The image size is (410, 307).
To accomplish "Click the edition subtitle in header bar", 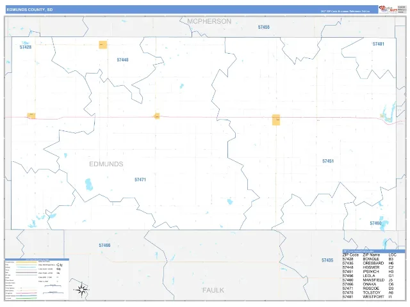I will click(x=345, y=12).
